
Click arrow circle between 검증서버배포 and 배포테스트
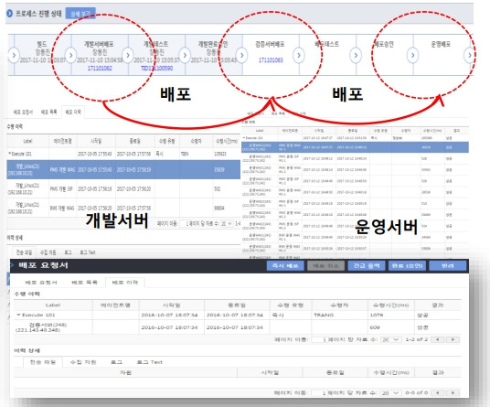tap(299, 55)
